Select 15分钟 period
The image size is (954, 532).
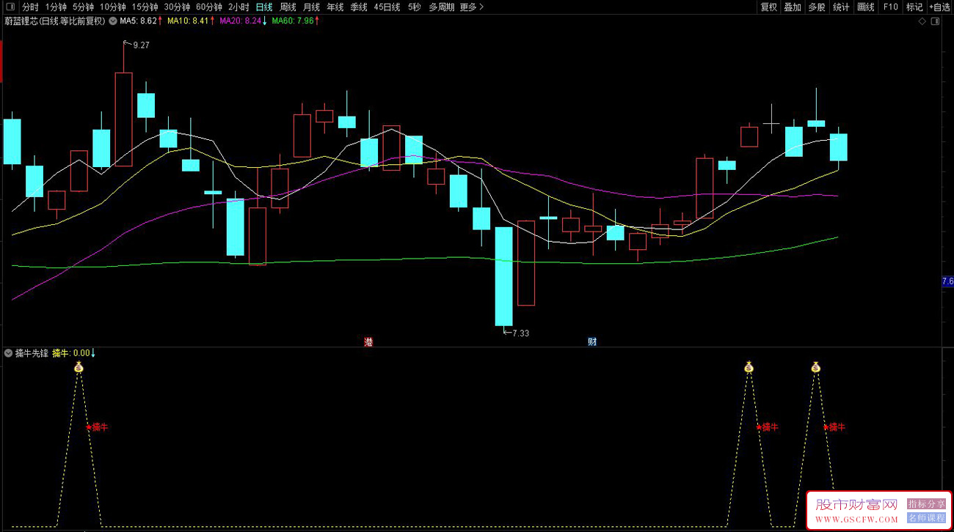(x=145, y=7)
